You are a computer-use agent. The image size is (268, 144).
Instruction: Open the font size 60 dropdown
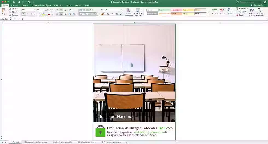[x=43, y=10]
